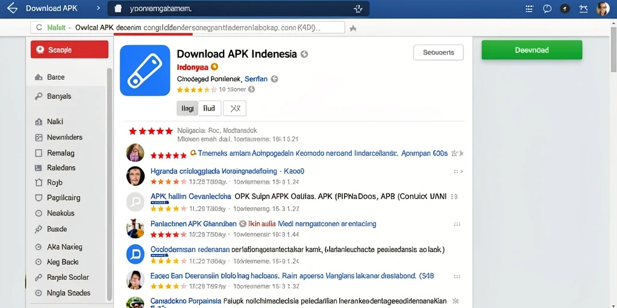The image size is (617, 308).
Task: Click the Barce home icon in the sidebar
Action: [x=39, y=78]
